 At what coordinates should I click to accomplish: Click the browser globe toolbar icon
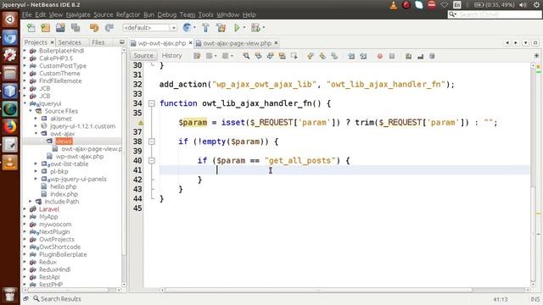(187, 28)
